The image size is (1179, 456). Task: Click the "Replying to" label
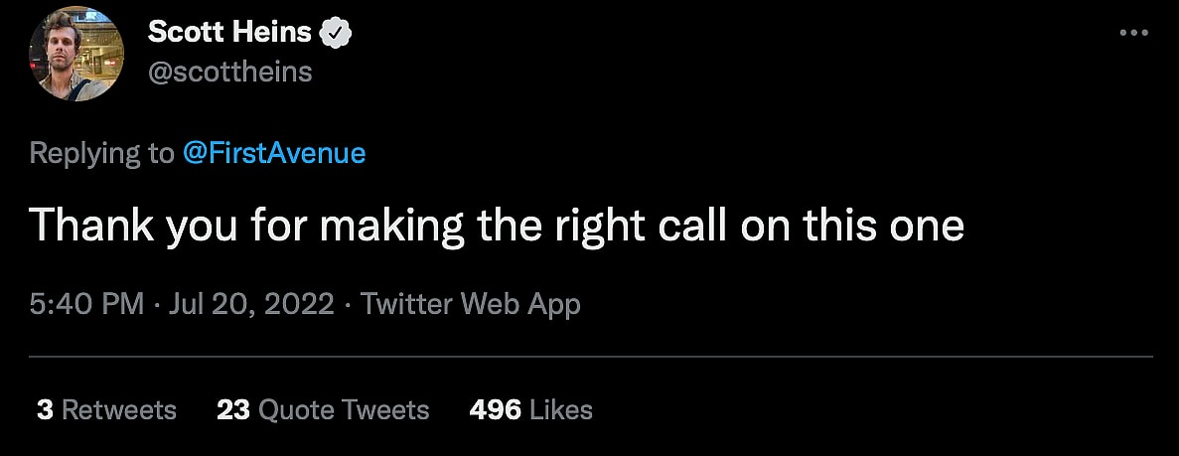click(x=100, y=153)
